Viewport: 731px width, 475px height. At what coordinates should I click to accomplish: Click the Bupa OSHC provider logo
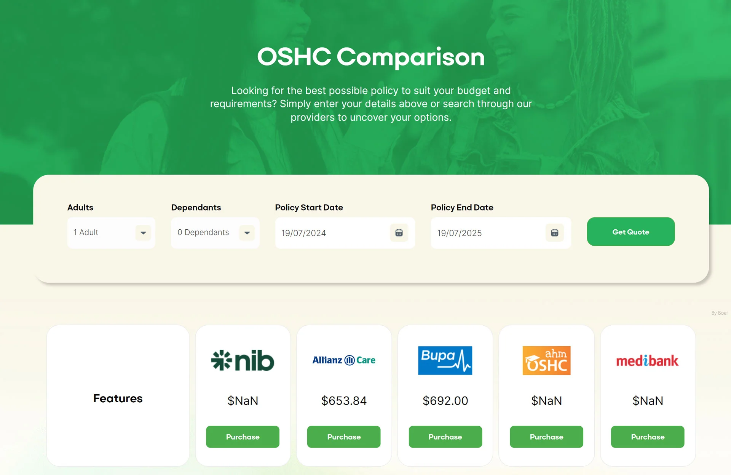tap(445, 359)
